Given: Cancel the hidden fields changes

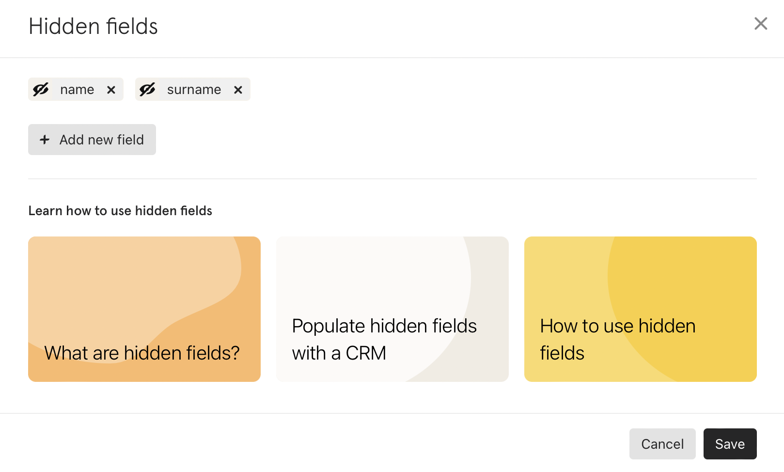Looking at the screenshot, I should [662, 444].
